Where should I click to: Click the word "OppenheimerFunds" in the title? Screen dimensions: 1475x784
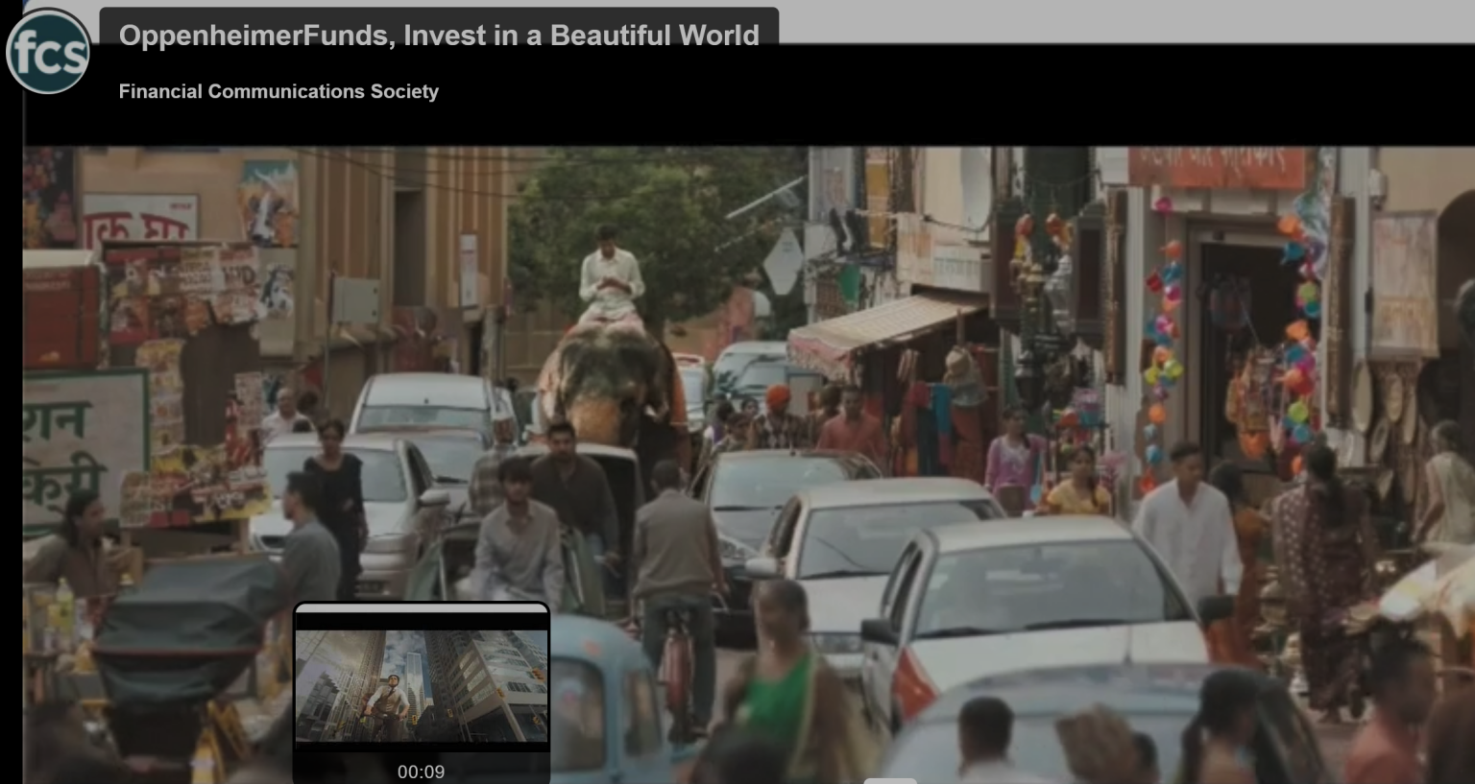[x=254, y=36]
